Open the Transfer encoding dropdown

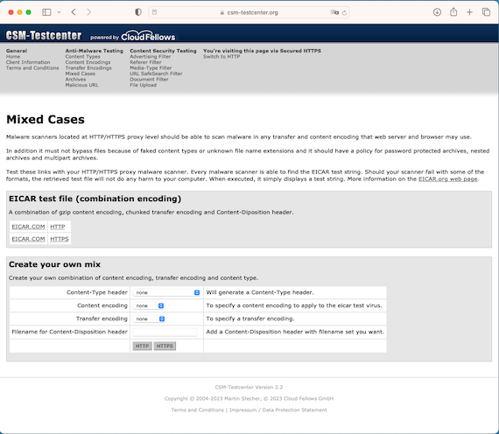point(149,318)
